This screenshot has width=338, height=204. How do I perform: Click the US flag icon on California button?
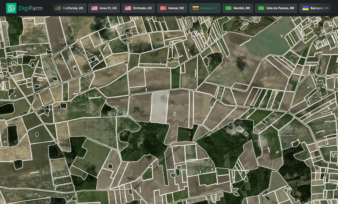point(58,8)
